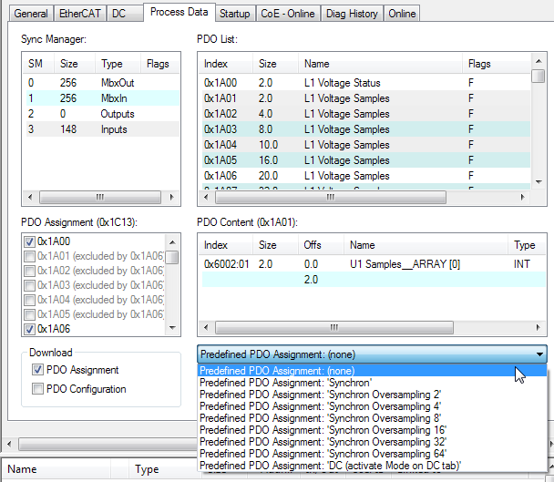Toggle the 0x1A04 excluded checkbox
This screenshot has height=482, width=554.
pos(29,300)
